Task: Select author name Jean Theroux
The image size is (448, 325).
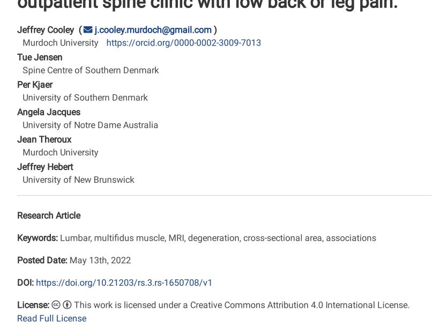Action: (x=44, y=139)
